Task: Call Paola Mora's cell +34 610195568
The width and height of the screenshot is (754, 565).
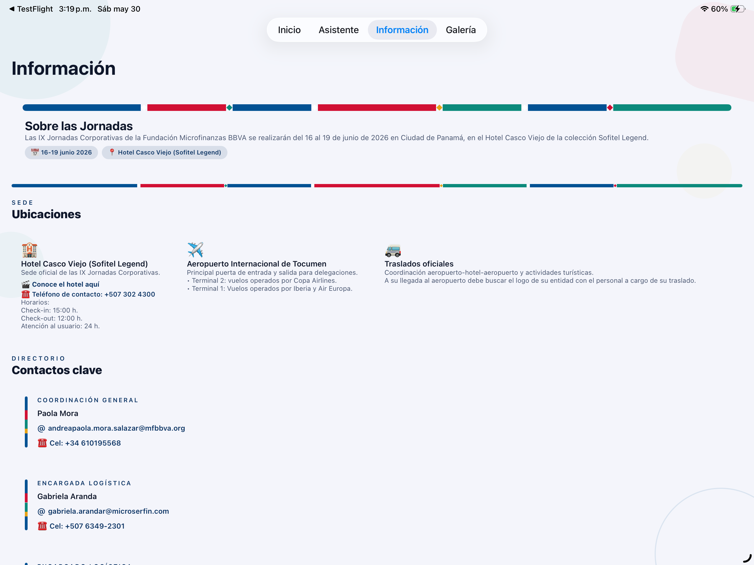Action: coord(85,443)
